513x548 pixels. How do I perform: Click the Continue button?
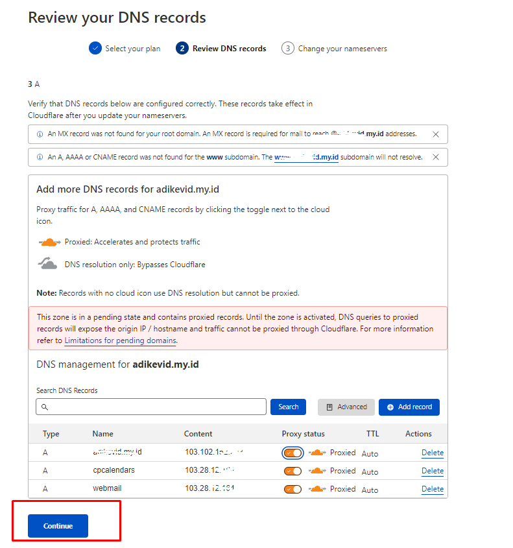pos(58,526)
